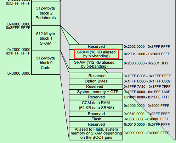
Task: Click address range 0x1FFF C008 - 0x1FFF FFFF
Action: (147, 76)
